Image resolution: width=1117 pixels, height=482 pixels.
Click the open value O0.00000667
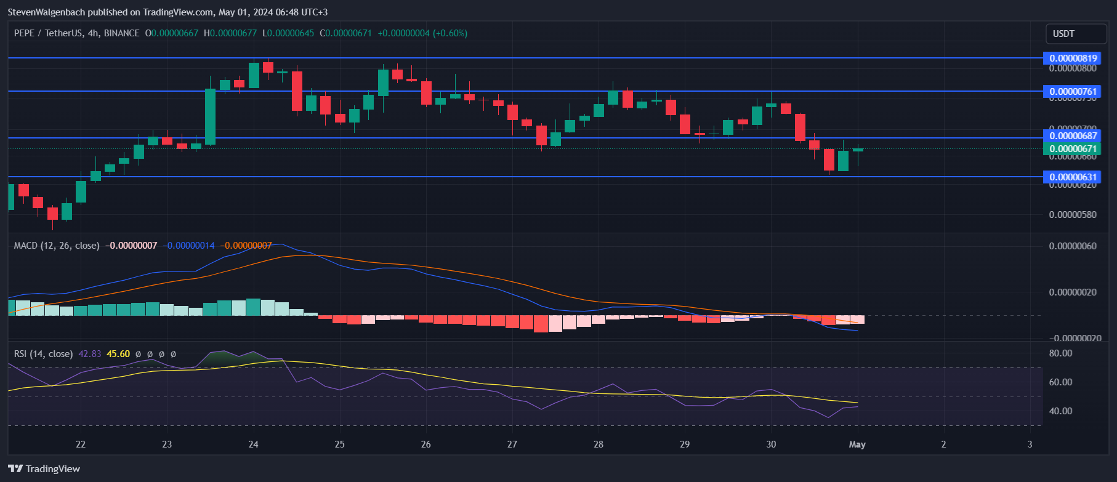172,33
